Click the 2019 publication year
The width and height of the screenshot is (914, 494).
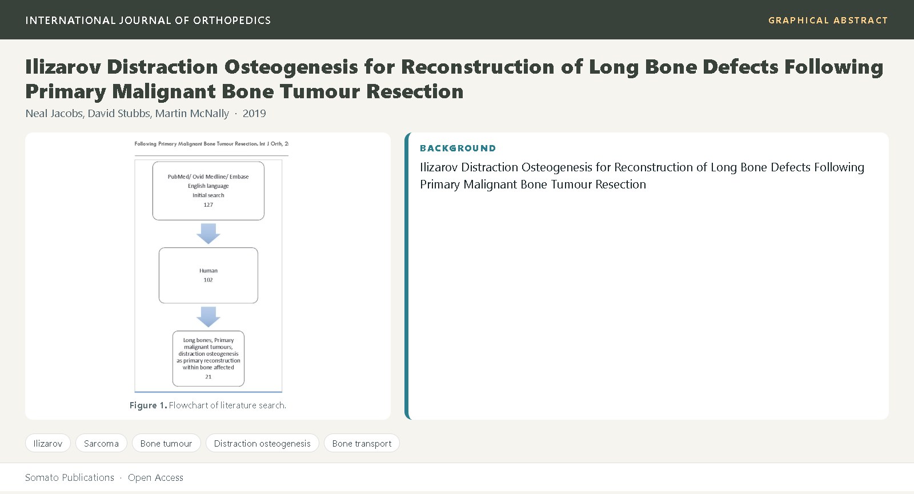254,113
